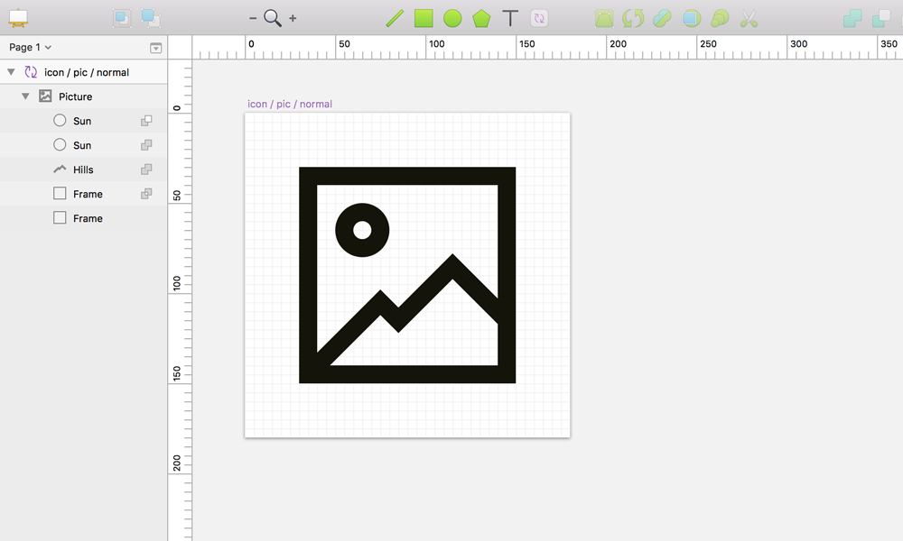This screenshot has height=541, width=903.
Task: Select the Oval shape tool
Action: [452, 18]
